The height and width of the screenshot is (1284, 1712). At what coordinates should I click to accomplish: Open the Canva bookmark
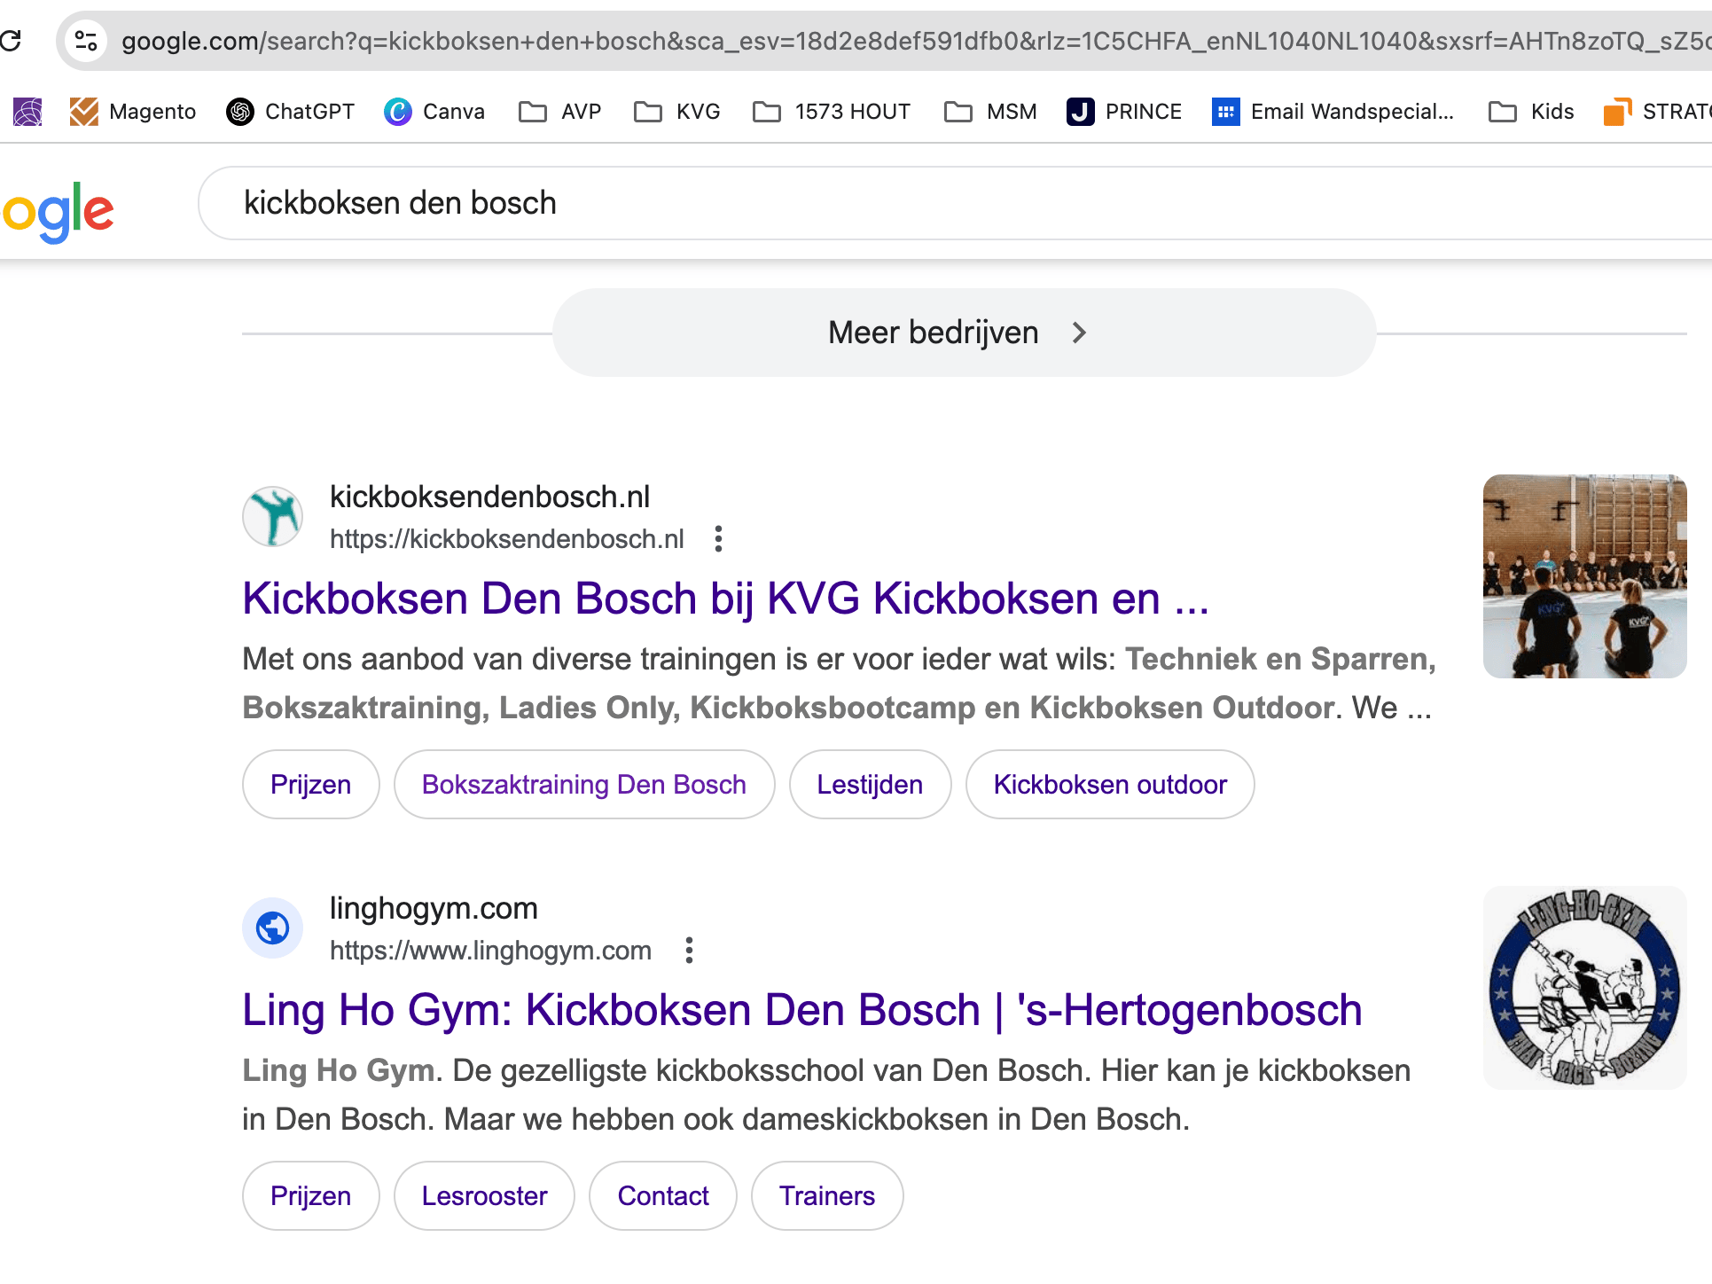434,112
